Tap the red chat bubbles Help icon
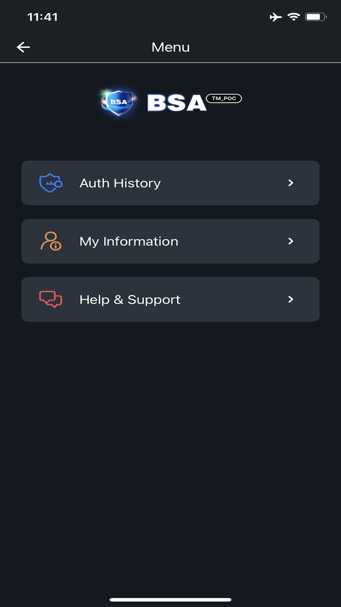The image size is (341, 607). [51, 299]
